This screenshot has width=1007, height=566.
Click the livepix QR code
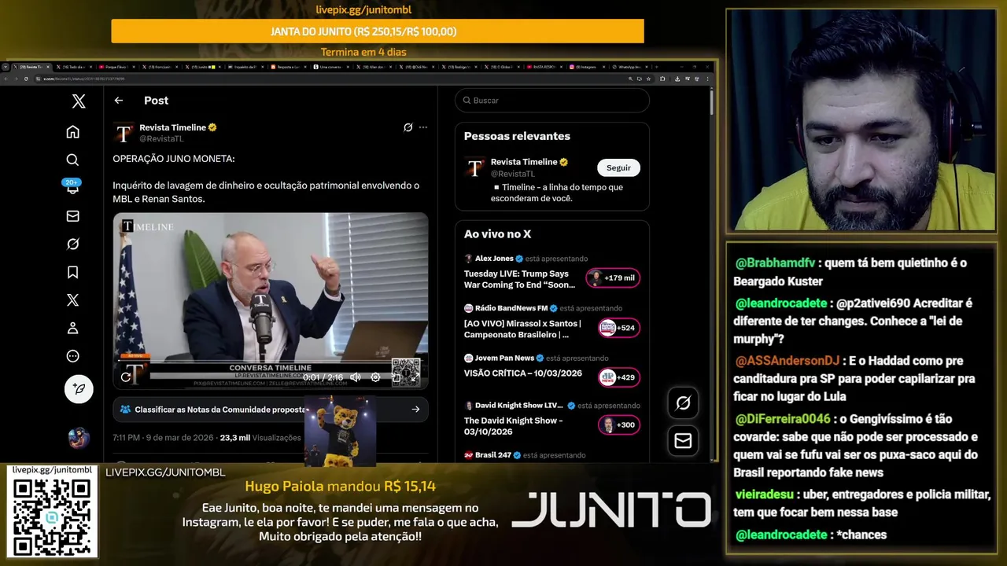[x=52, y=516]
